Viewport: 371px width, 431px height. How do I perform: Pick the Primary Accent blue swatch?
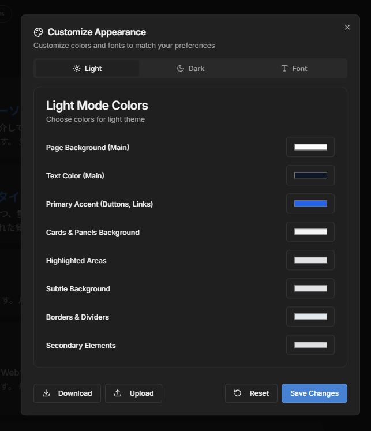(310, 204)
